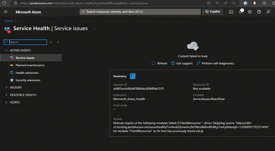Viewport: 275px width, 151px height.
Task: Focus the Search resources, services, and docs box
Action: pyautogui.click(x=140, y=12)
